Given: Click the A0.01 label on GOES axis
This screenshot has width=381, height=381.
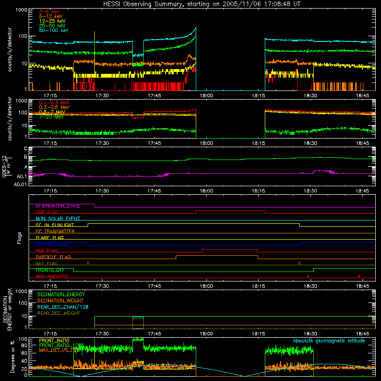Looking at the screenshot, I should pos(20,185).
